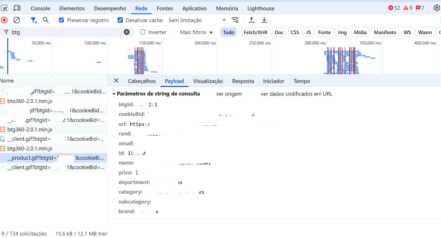Viewport: 441px width, 238px height.
Task: Clear the network log
Action: click(x=17, y=20)
